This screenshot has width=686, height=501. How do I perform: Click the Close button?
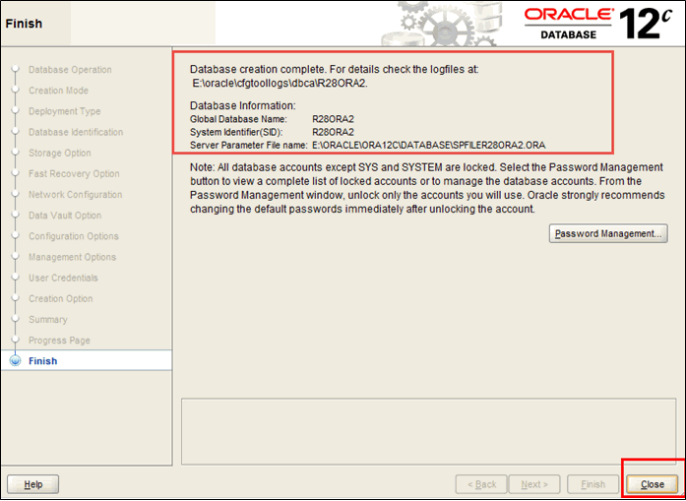pyautogui.click(x=652, y=484)
